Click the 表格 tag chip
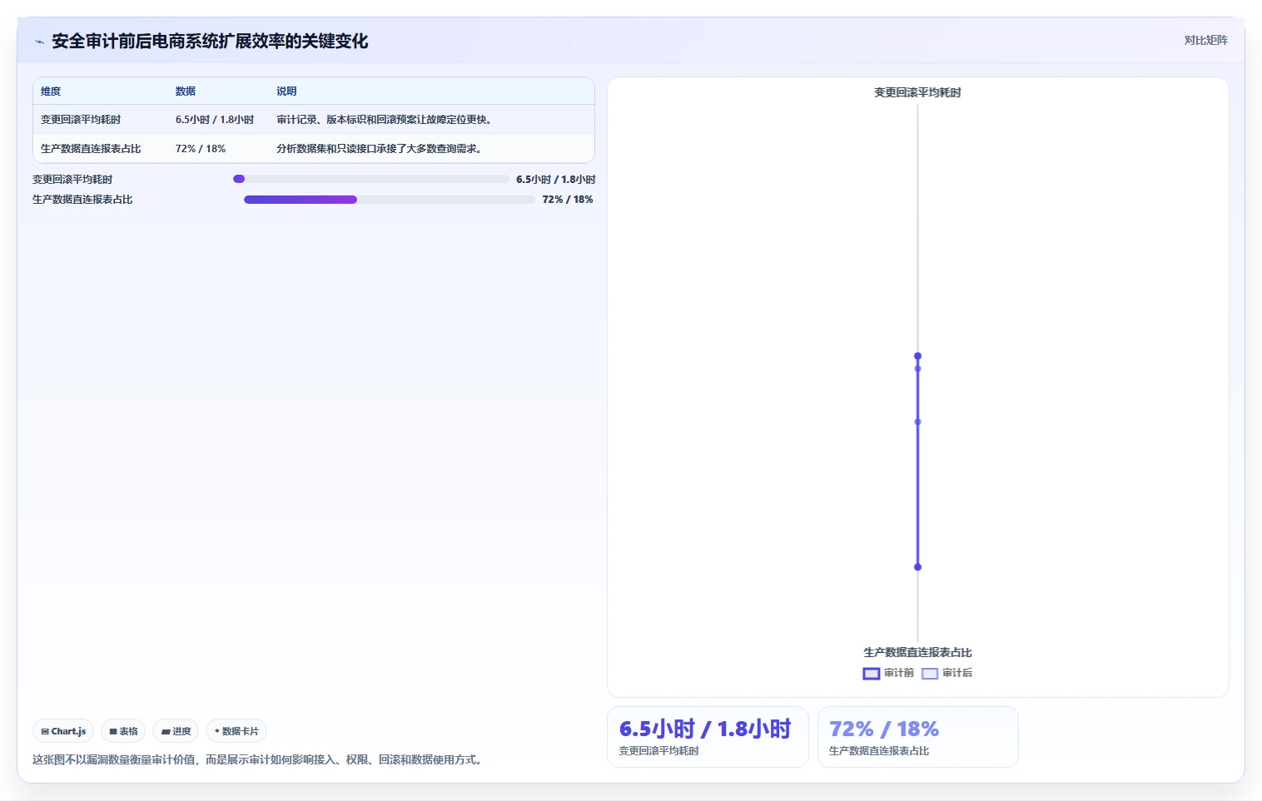The height and width of the screenshot is (801, 1262). point(123,731)
